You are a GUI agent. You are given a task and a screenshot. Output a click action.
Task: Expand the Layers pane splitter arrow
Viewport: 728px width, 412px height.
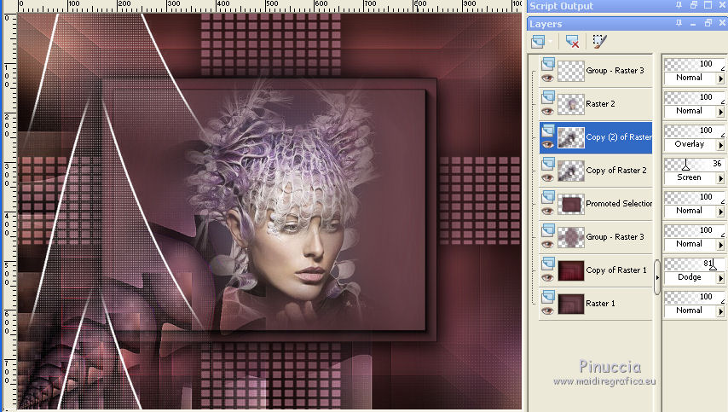pyautogui.click(x=657, y=277)
